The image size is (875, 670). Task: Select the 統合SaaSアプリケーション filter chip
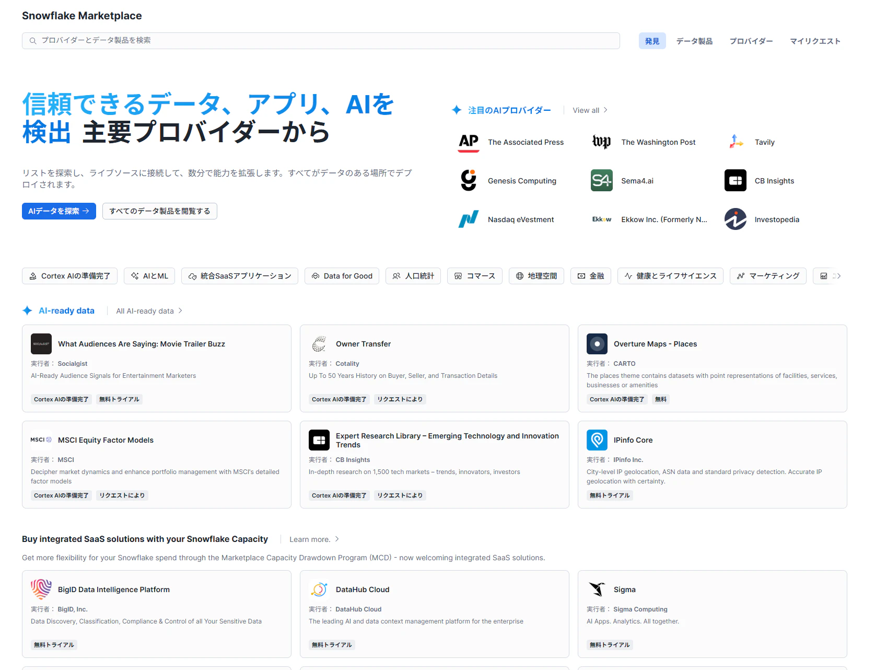240,276
